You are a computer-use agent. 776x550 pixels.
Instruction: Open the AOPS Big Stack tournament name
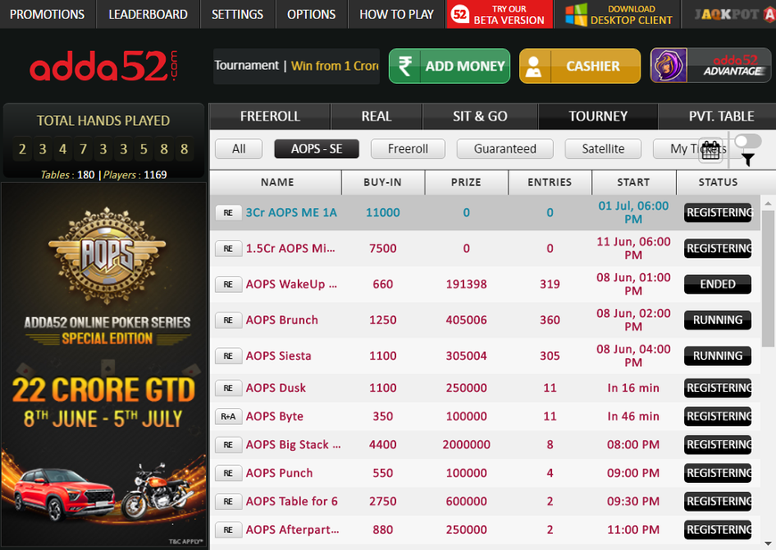click(293, 445)
